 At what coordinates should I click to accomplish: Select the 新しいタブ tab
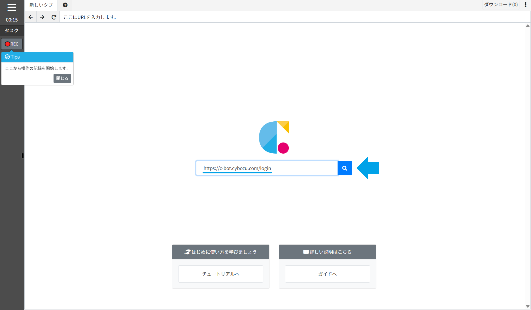(x=41, y=5)
